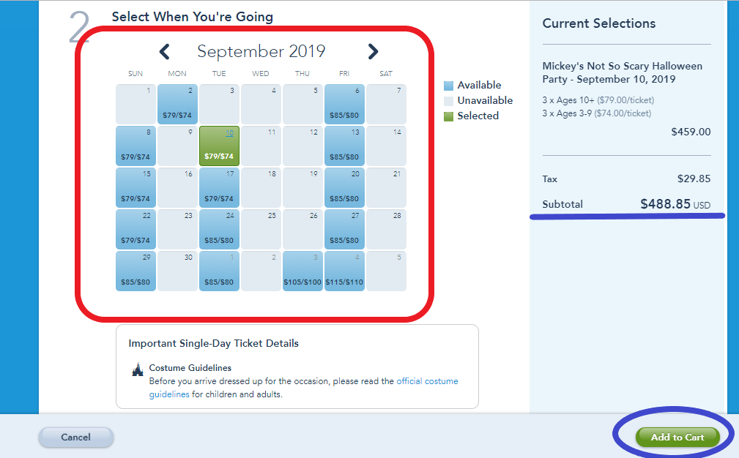Choose September 8 on the calendar
The height and width of the screenshot is (458, 739).
click(135, 146)
